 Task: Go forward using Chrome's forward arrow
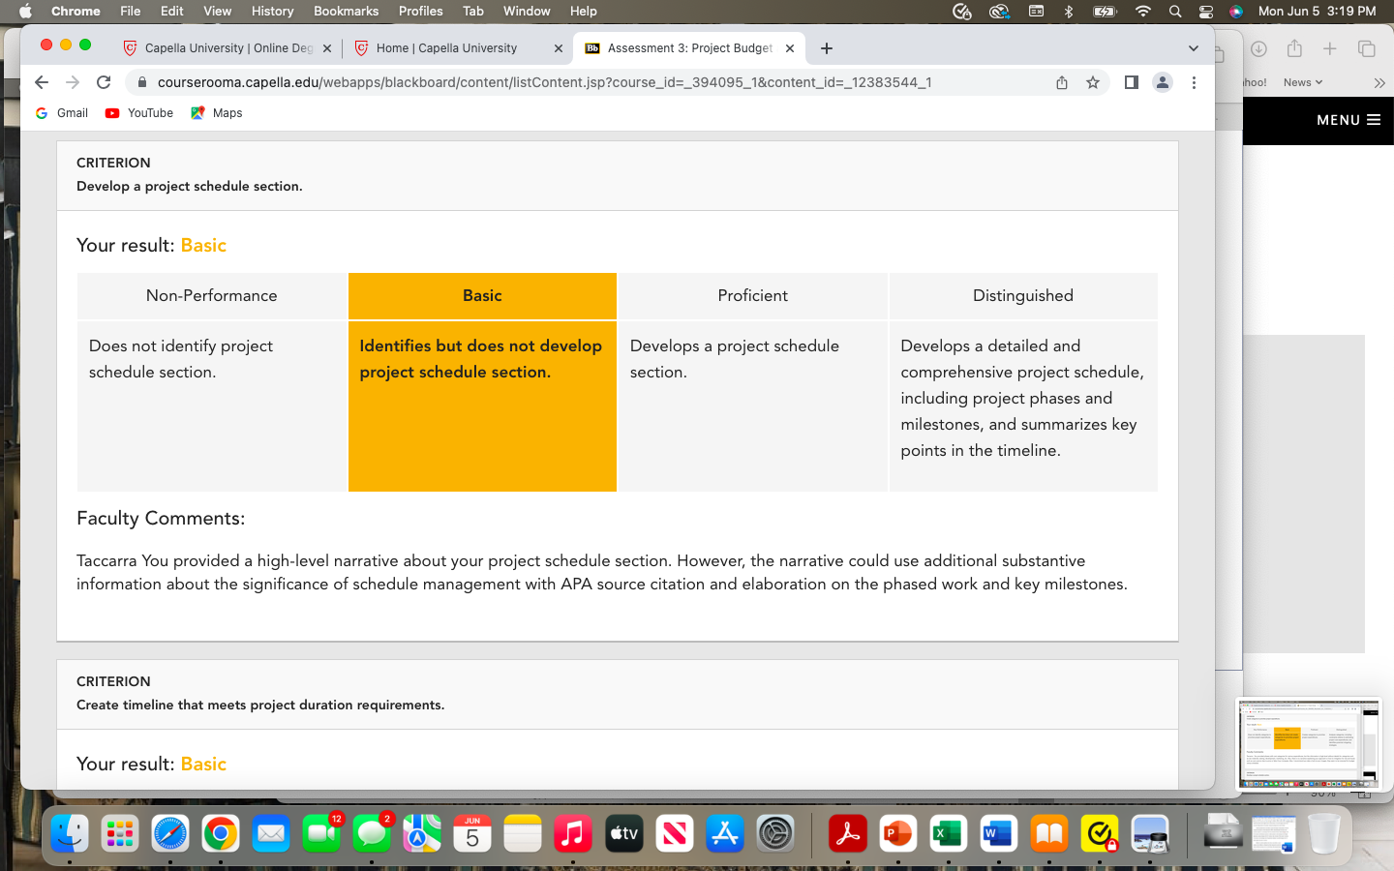73,82
